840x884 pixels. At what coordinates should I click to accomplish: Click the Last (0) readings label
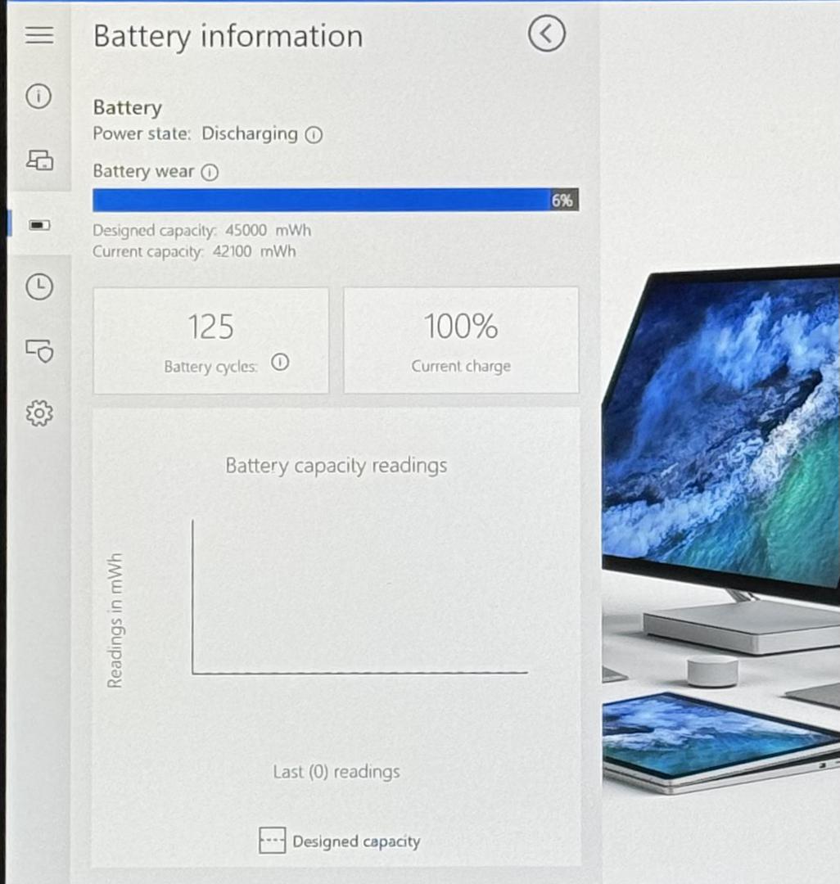click(x=336, y=772)
